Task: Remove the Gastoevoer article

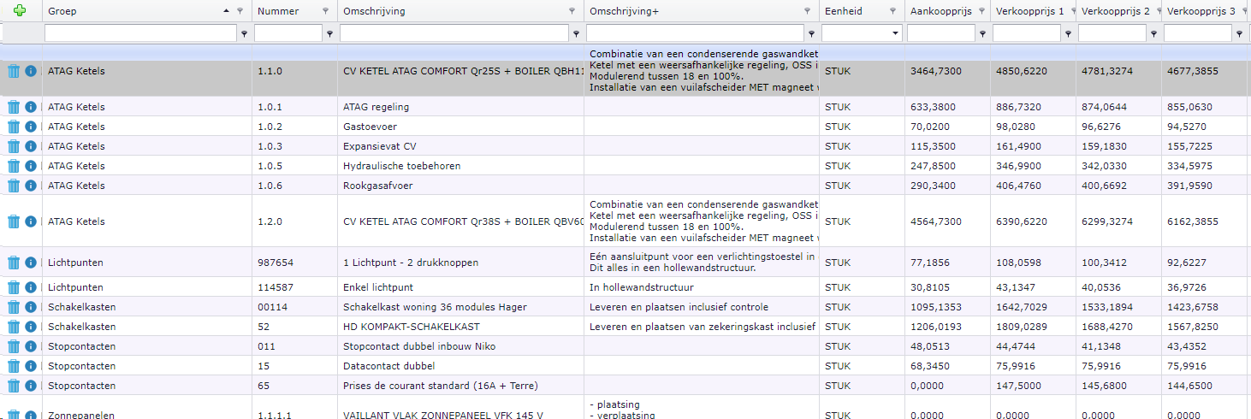Action: pyautogui.click(x=14, y=127)
